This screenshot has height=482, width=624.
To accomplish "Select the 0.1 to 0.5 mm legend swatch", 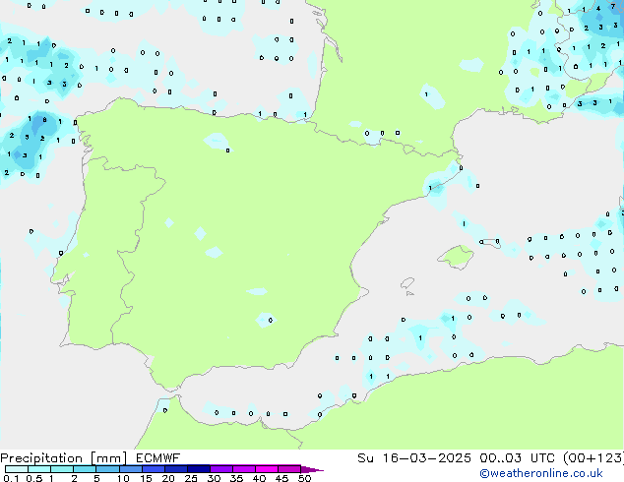I will [x=17, y=469].
